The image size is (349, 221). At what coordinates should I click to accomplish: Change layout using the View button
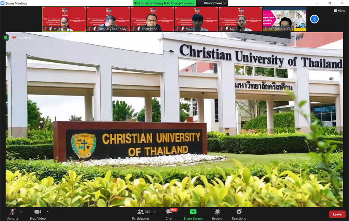[339, 11]
